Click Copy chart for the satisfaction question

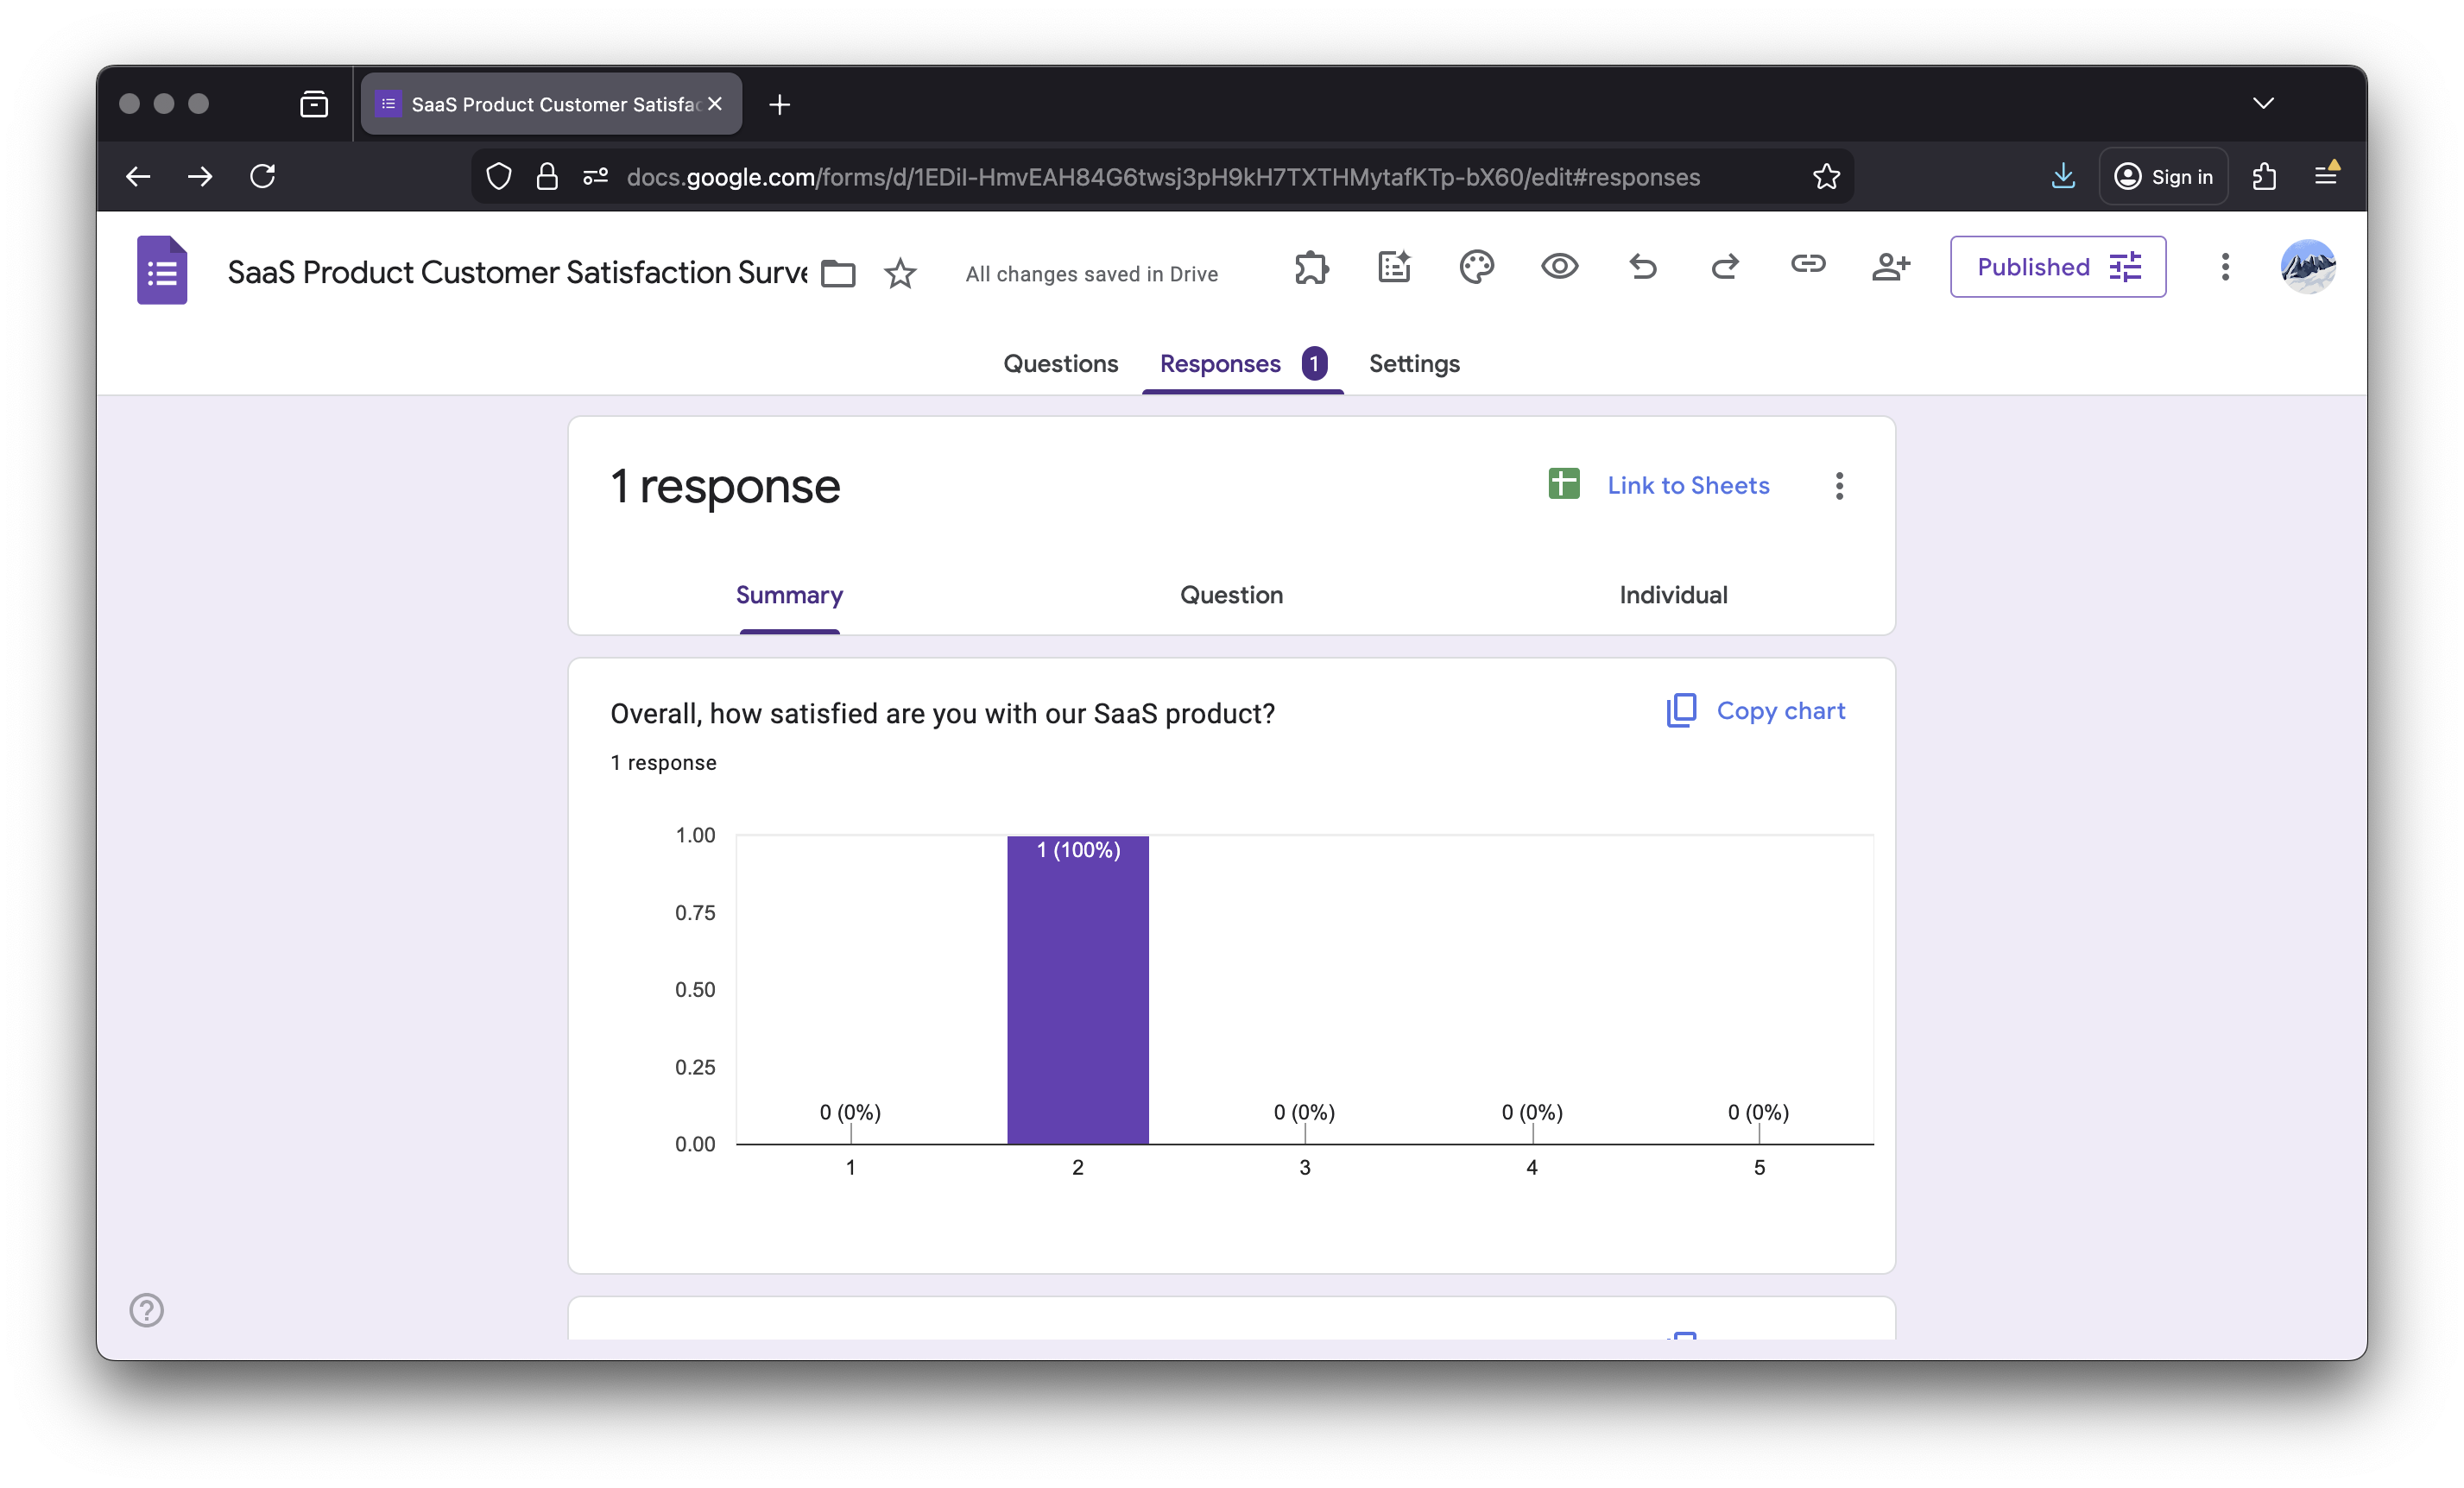coord(1757,710)
